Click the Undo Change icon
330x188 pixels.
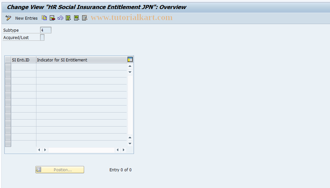[x=60, y=18]
